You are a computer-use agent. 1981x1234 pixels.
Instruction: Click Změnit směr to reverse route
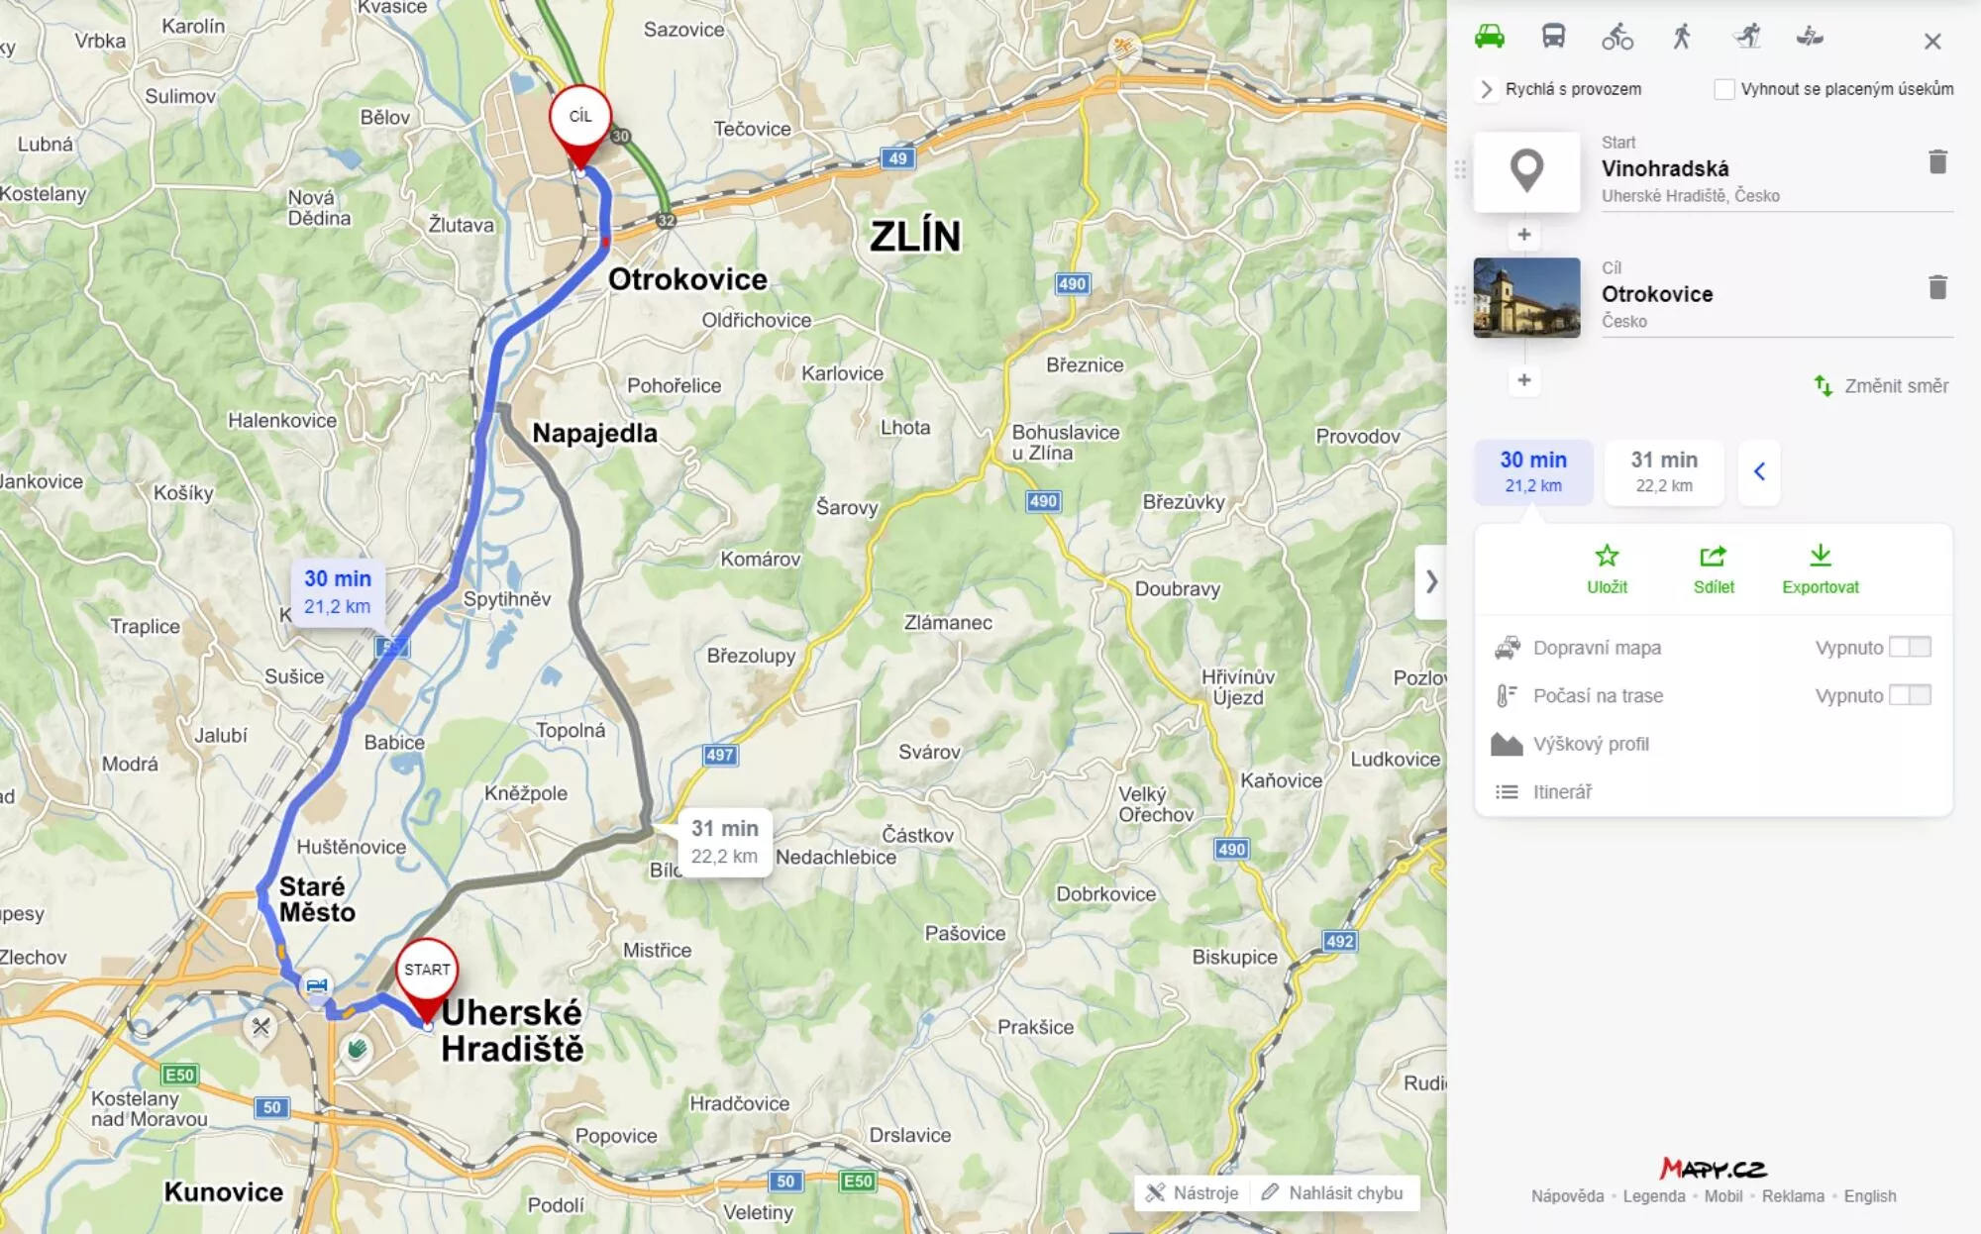pyautogui.click(x=1881, y=386)
